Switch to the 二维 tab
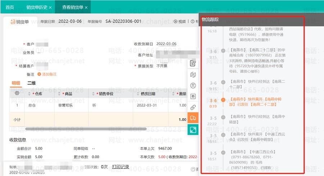324x176 pixels. pos(31,83)
